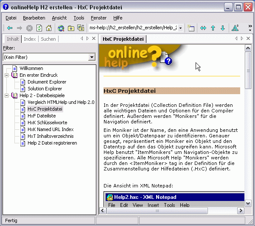
Task: Switch to the Index tab
Action: coord(30,39)
